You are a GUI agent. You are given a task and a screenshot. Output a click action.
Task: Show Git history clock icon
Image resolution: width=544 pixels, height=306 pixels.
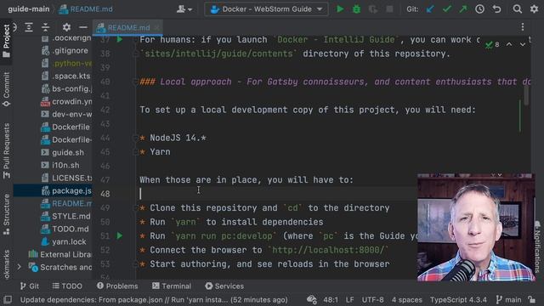point(479,9)
